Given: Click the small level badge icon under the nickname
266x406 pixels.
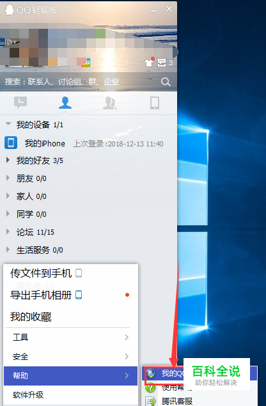Looking at the screenshot, I should 86,63.
